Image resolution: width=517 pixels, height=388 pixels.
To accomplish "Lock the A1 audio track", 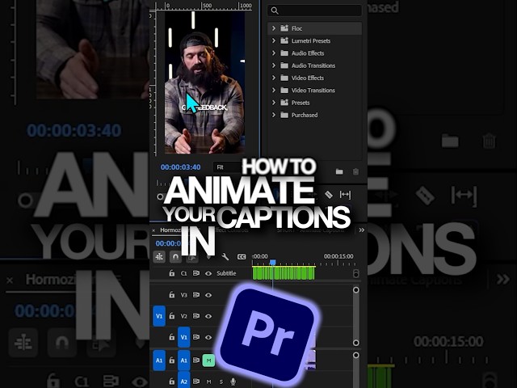I will point(172,361).
